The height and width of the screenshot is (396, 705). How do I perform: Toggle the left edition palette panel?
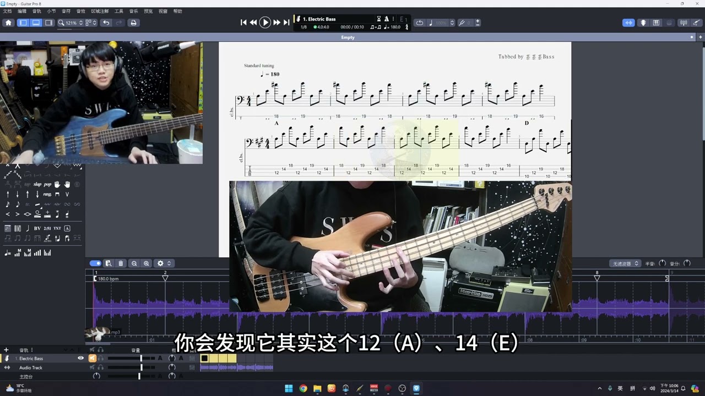pos(23,23)
